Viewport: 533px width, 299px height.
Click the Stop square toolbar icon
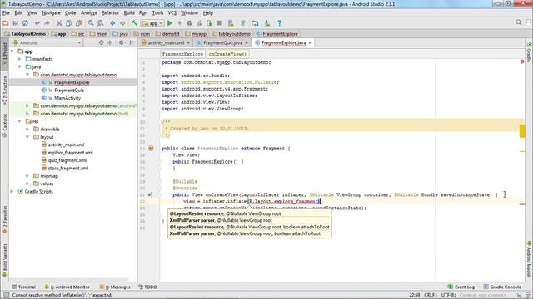coord(219,23)
